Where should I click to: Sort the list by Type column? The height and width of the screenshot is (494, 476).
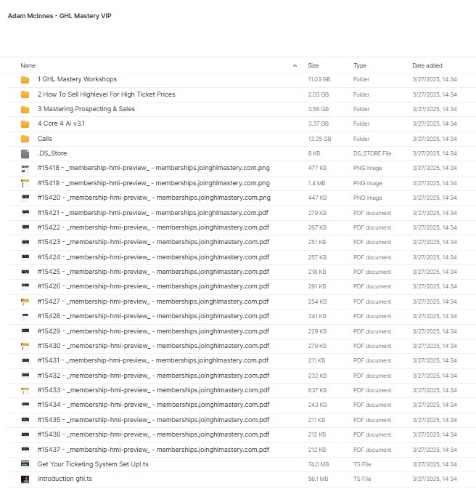[360, 65]
